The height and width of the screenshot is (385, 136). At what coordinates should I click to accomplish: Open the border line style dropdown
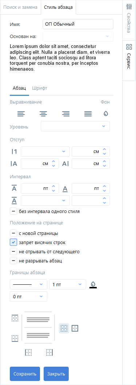[x=28, y=284]
